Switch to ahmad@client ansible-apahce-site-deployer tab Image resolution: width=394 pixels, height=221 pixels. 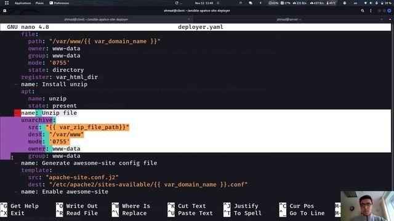pos(96,19)
